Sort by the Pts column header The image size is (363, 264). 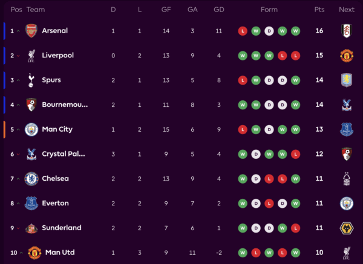click(319, 10)
